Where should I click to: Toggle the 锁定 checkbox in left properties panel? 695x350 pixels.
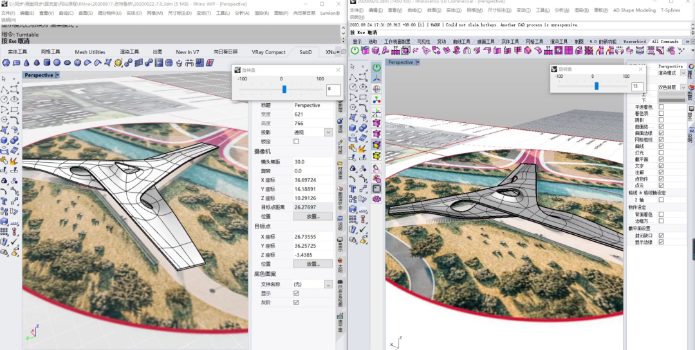pos(296,142)
